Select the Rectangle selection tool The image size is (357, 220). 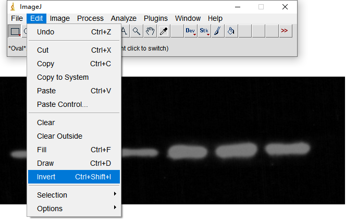click(15, 31)
